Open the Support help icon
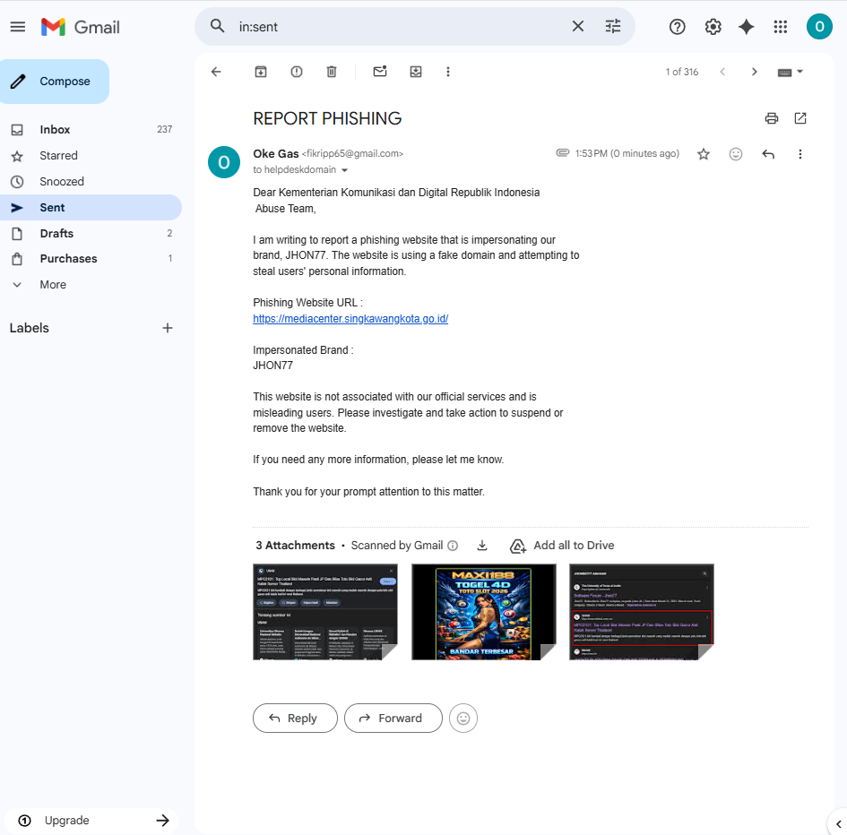Screen dimensions: 847x835 point(678,27)
